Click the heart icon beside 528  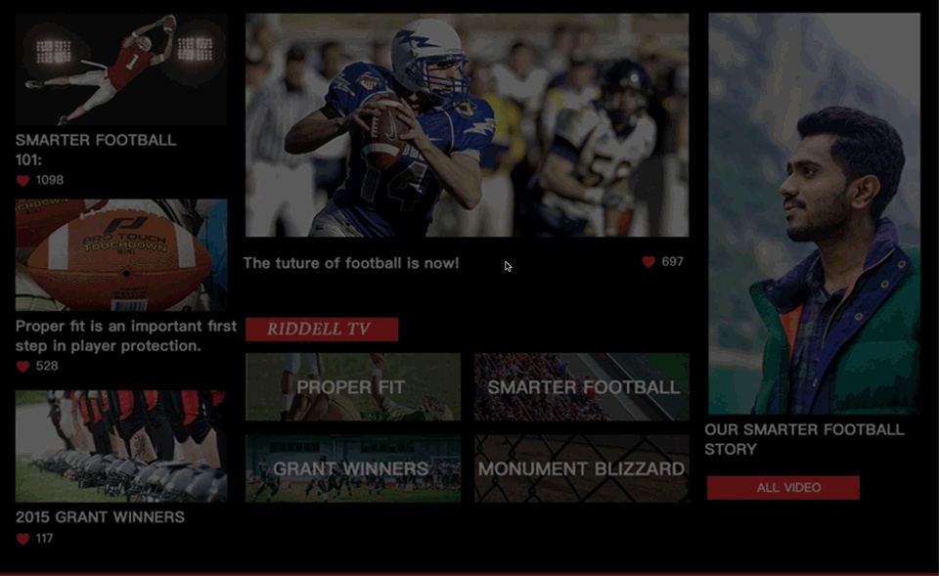point(22,367)
